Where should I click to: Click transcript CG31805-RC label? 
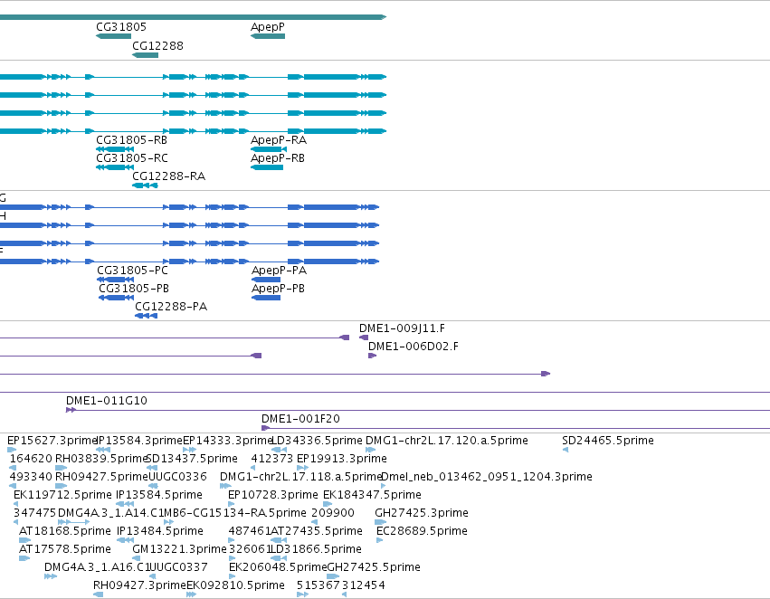point(132,158)
